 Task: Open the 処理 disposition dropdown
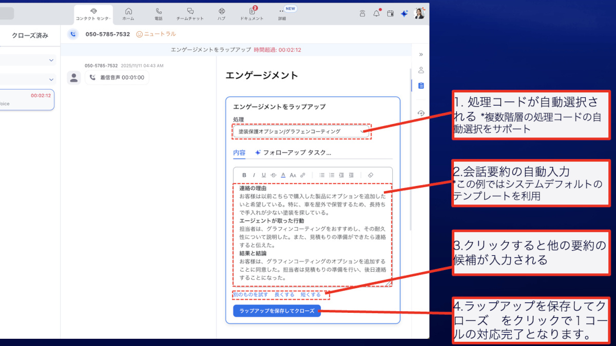tap(301, 132)
